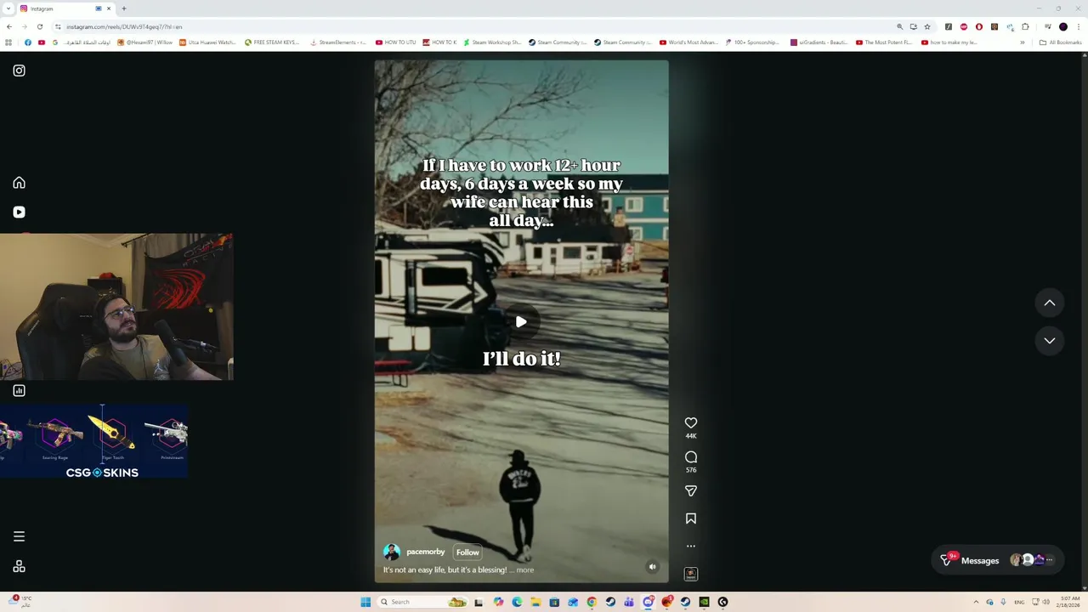Open the 'HOW TO UTU' bookmark

(396, 42)
